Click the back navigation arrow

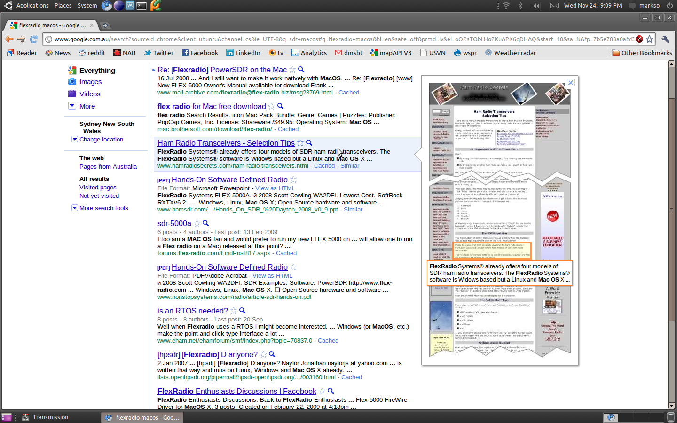9,39
